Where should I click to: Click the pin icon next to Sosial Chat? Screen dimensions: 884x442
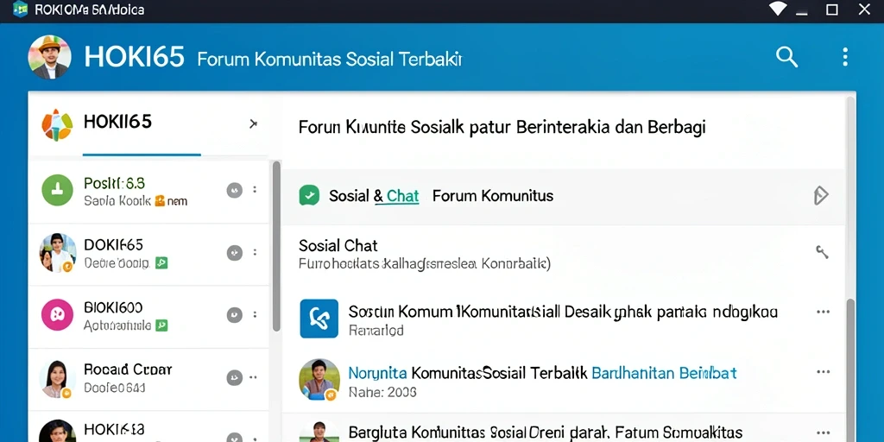[x=823, y=252]
